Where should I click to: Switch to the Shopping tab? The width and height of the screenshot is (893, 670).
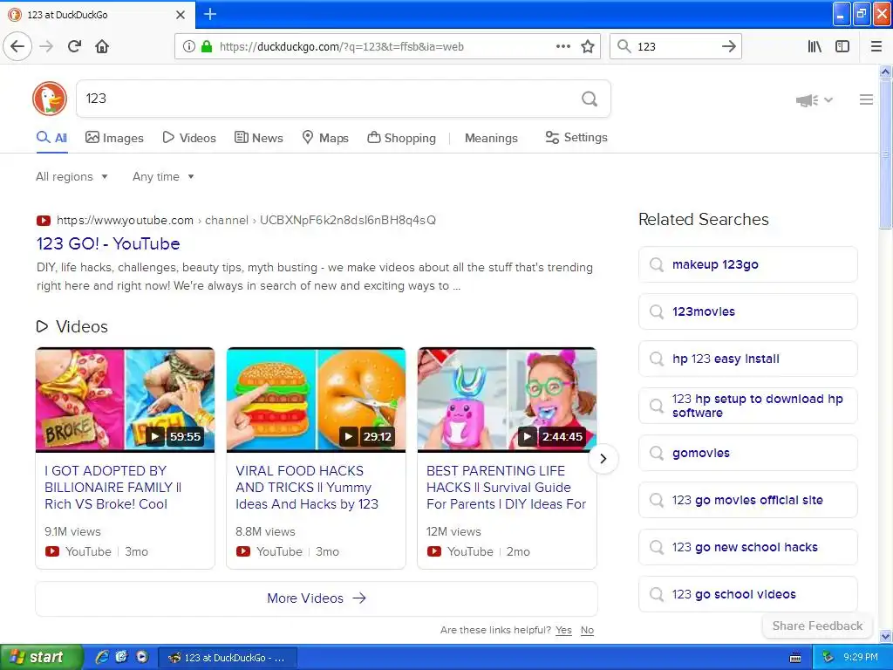point(401,138)
